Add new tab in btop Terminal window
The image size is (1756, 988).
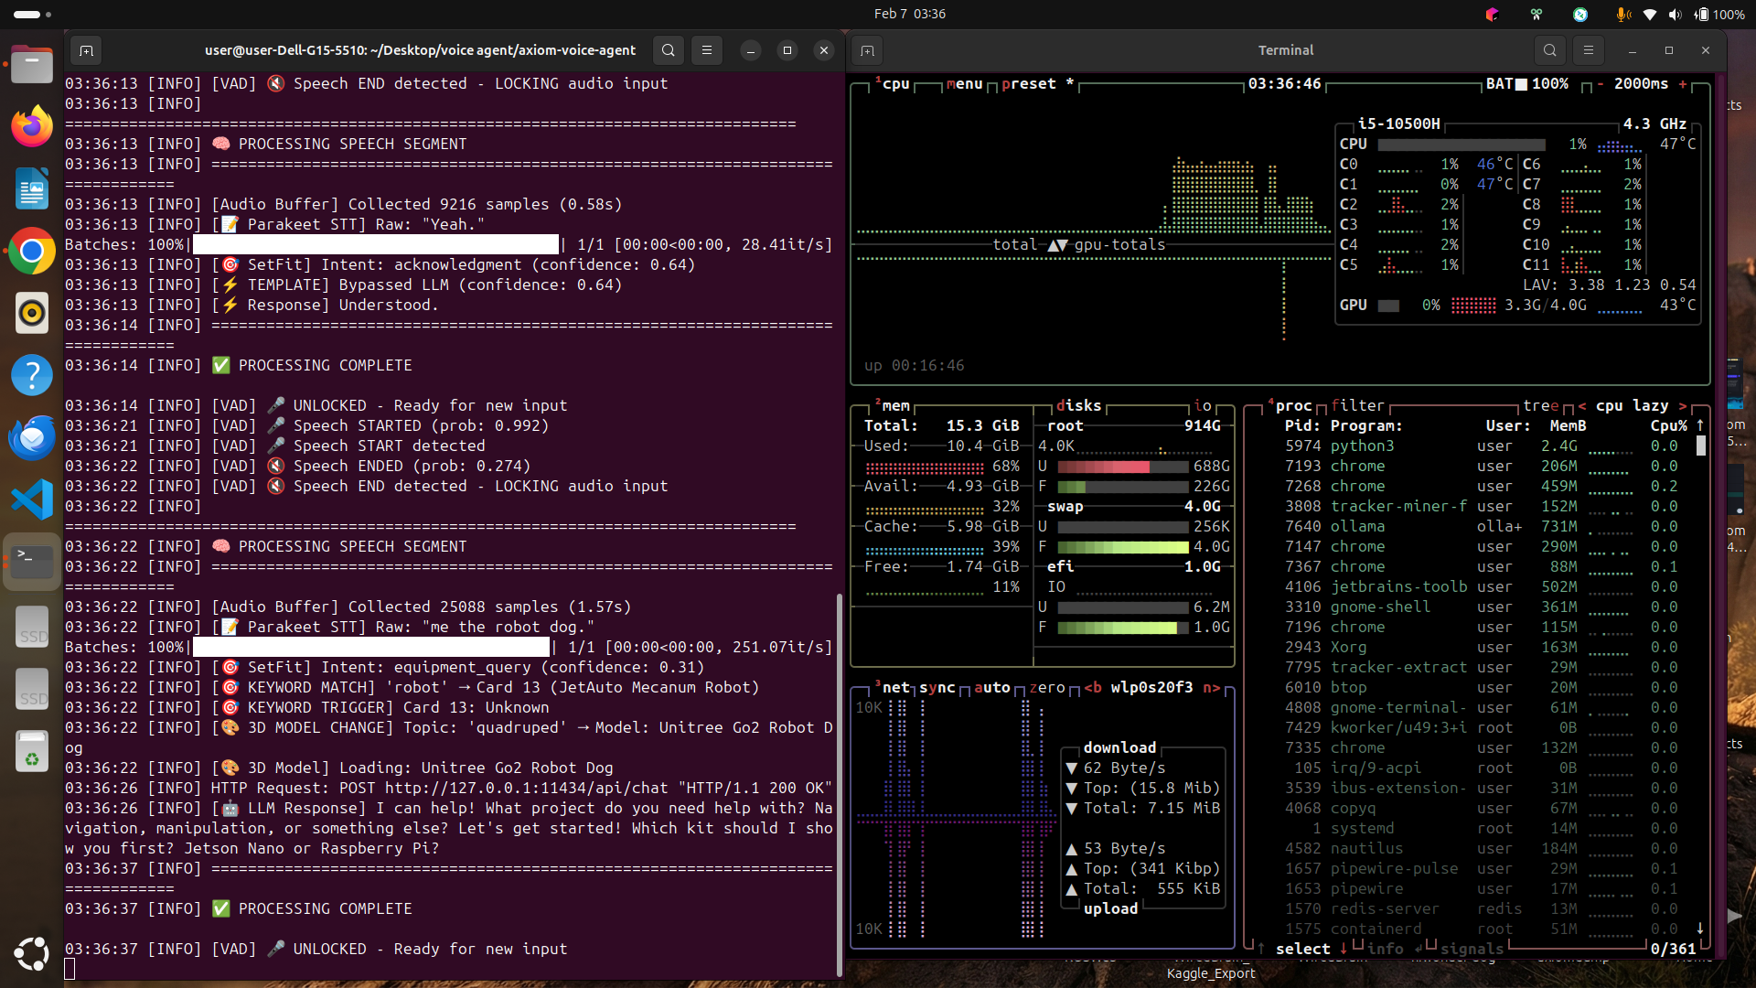coord(867,50)
